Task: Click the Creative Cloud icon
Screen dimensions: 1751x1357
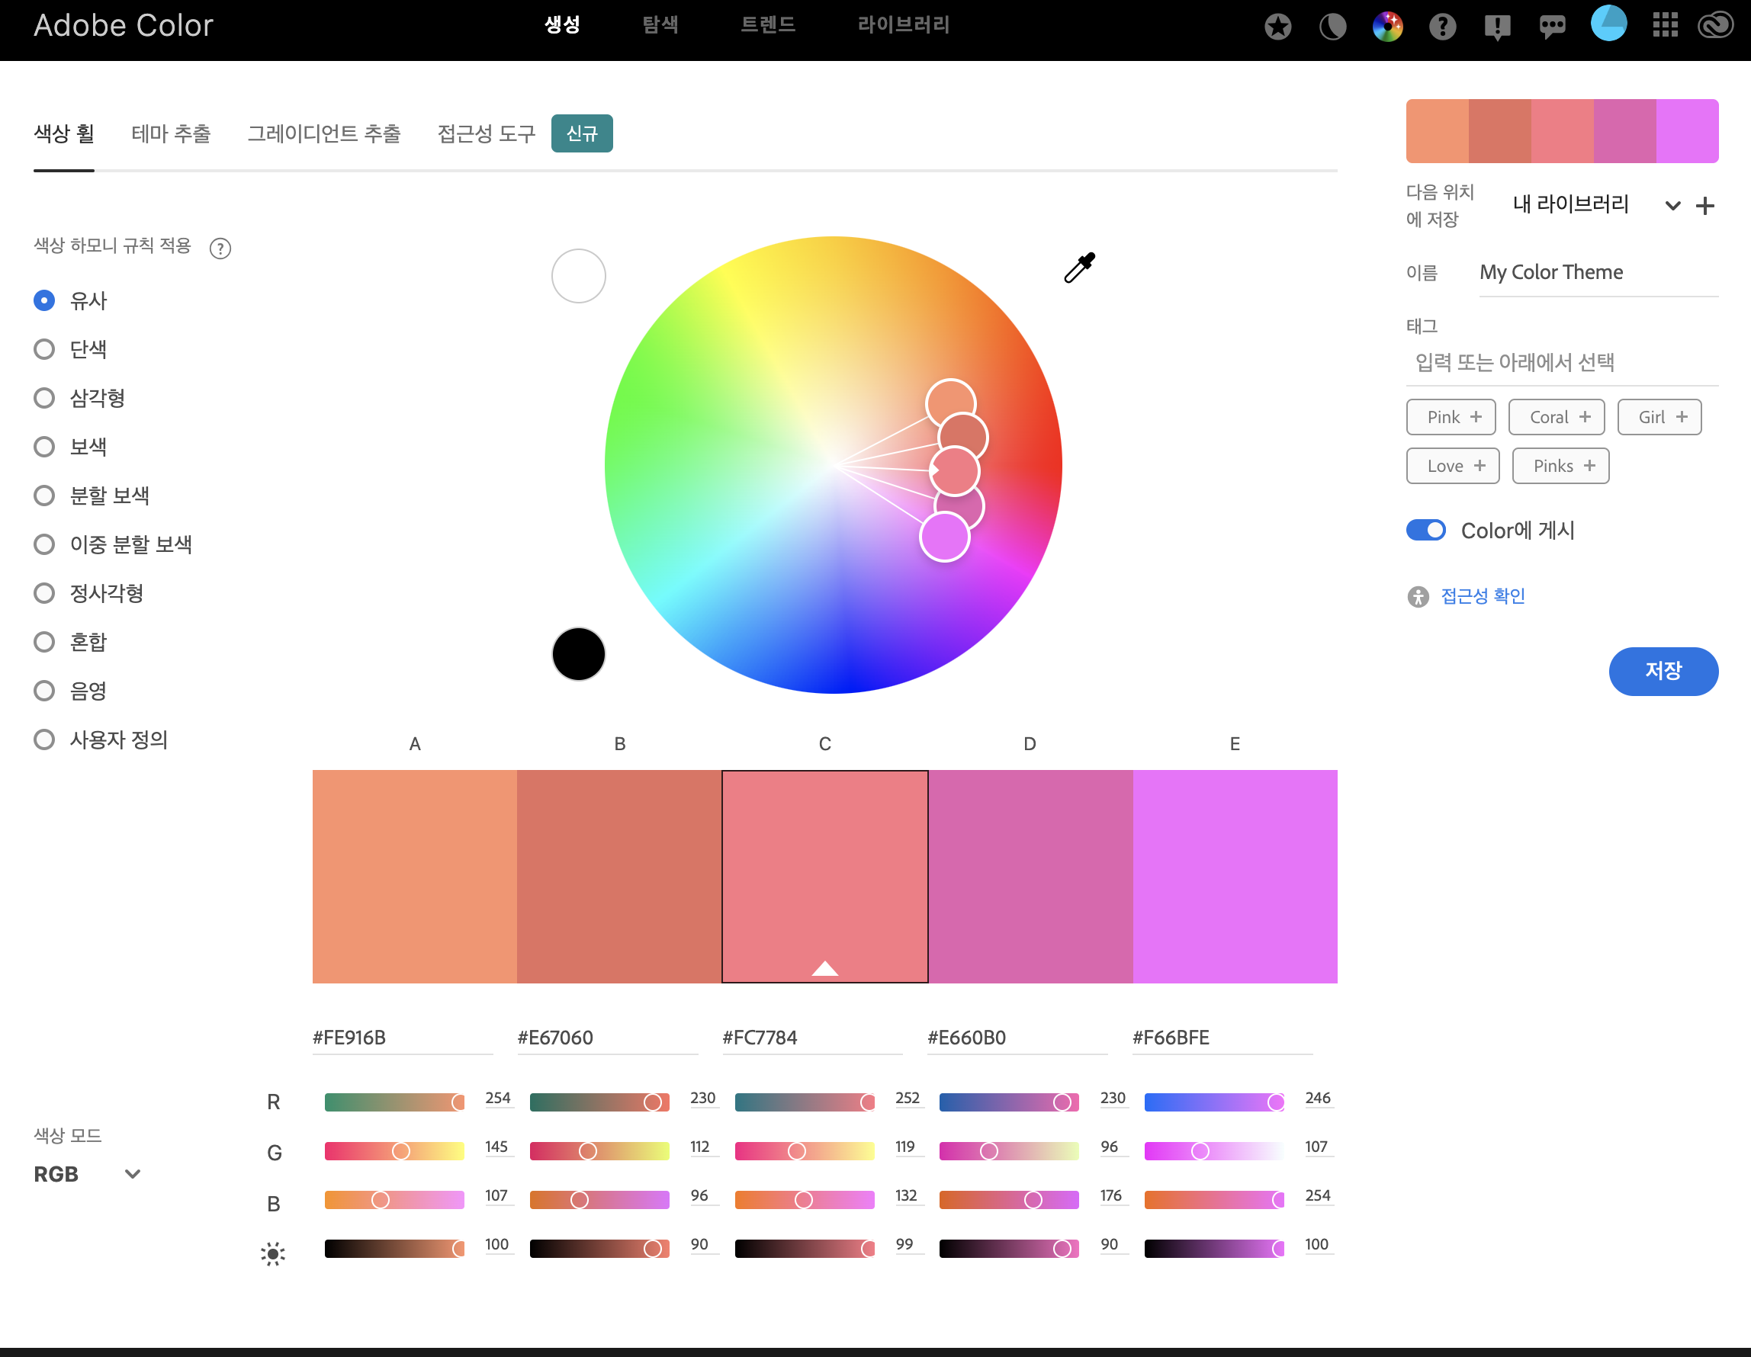Action: coord(1715,26)
